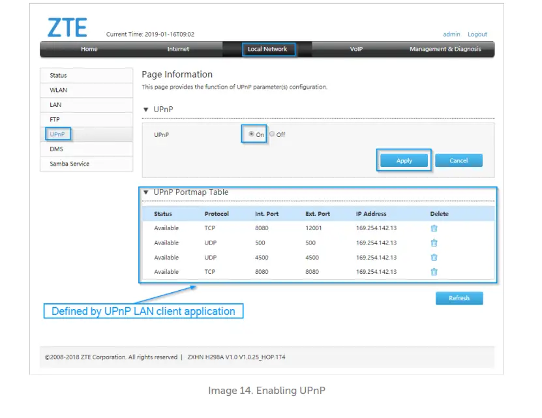Delete the UDP port 4500 portmap entry
Screen dimensions: 542x418
tap(434, 257)
